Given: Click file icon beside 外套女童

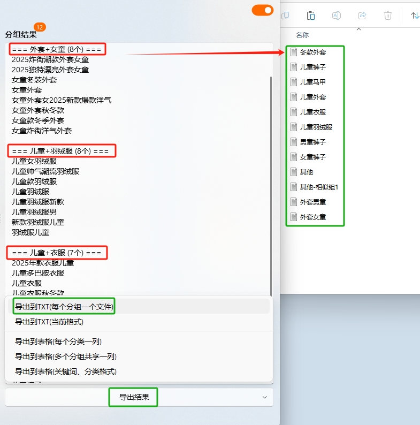Looking at the screenshot, I should point(293,217).
